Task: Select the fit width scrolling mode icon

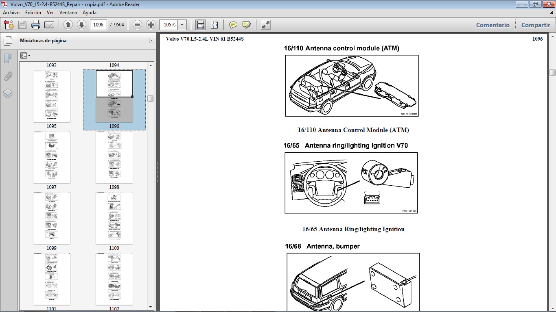Action: tap(201, 25)
